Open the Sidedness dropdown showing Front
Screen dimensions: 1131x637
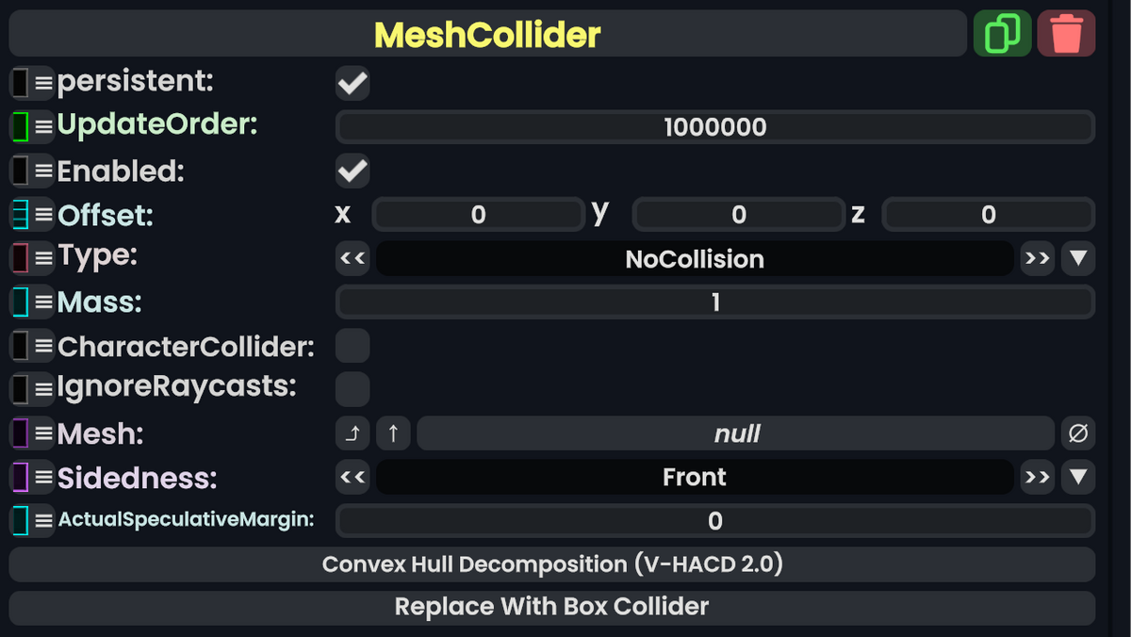tap(1078, 477)
